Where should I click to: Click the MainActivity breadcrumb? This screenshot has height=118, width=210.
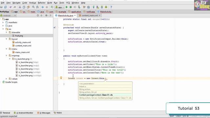pos(104,12)
